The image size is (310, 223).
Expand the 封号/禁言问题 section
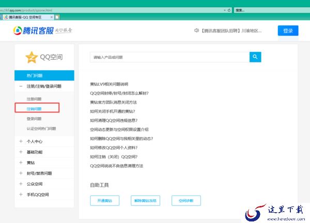click(44, 173)
